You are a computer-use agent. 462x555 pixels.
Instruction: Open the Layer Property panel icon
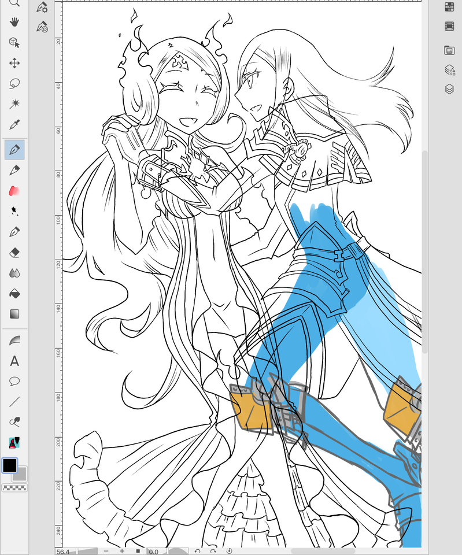450,70
